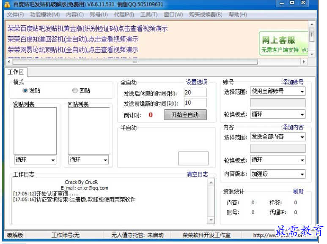The width and height of the screenshot is (327, 244).
Task: Open the 代理IP(I) menu
Action: [124, 15]
